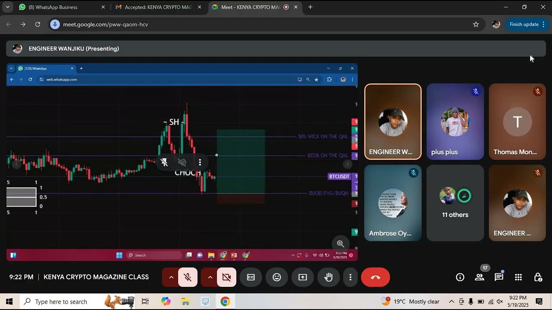552x310 pixels.
Task: Open Chrome profile avatar
Action: click(x=496, y=25)
